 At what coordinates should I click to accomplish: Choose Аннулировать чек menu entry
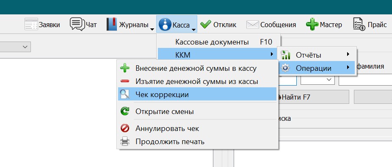197,128
